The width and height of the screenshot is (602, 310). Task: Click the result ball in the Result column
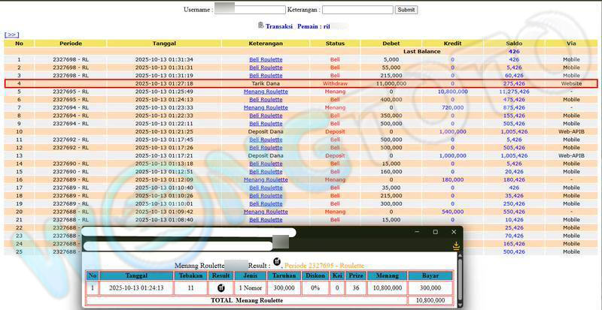[221, 287]
